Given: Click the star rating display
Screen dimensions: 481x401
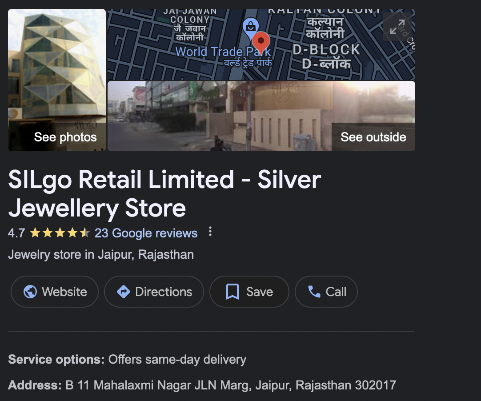Looking at the screenshot, I should click(60, 233).
